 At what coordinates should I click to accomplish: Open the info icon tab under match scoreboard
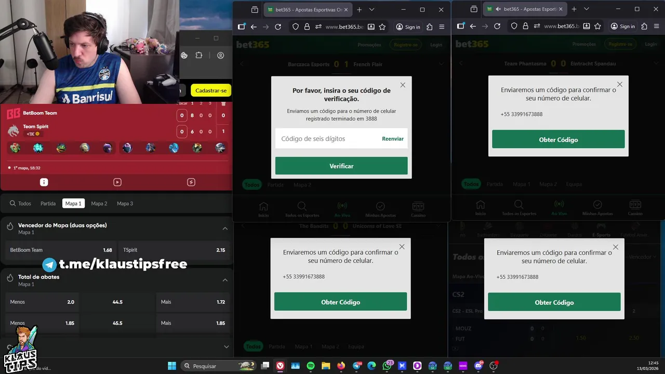tap(44, 182)
